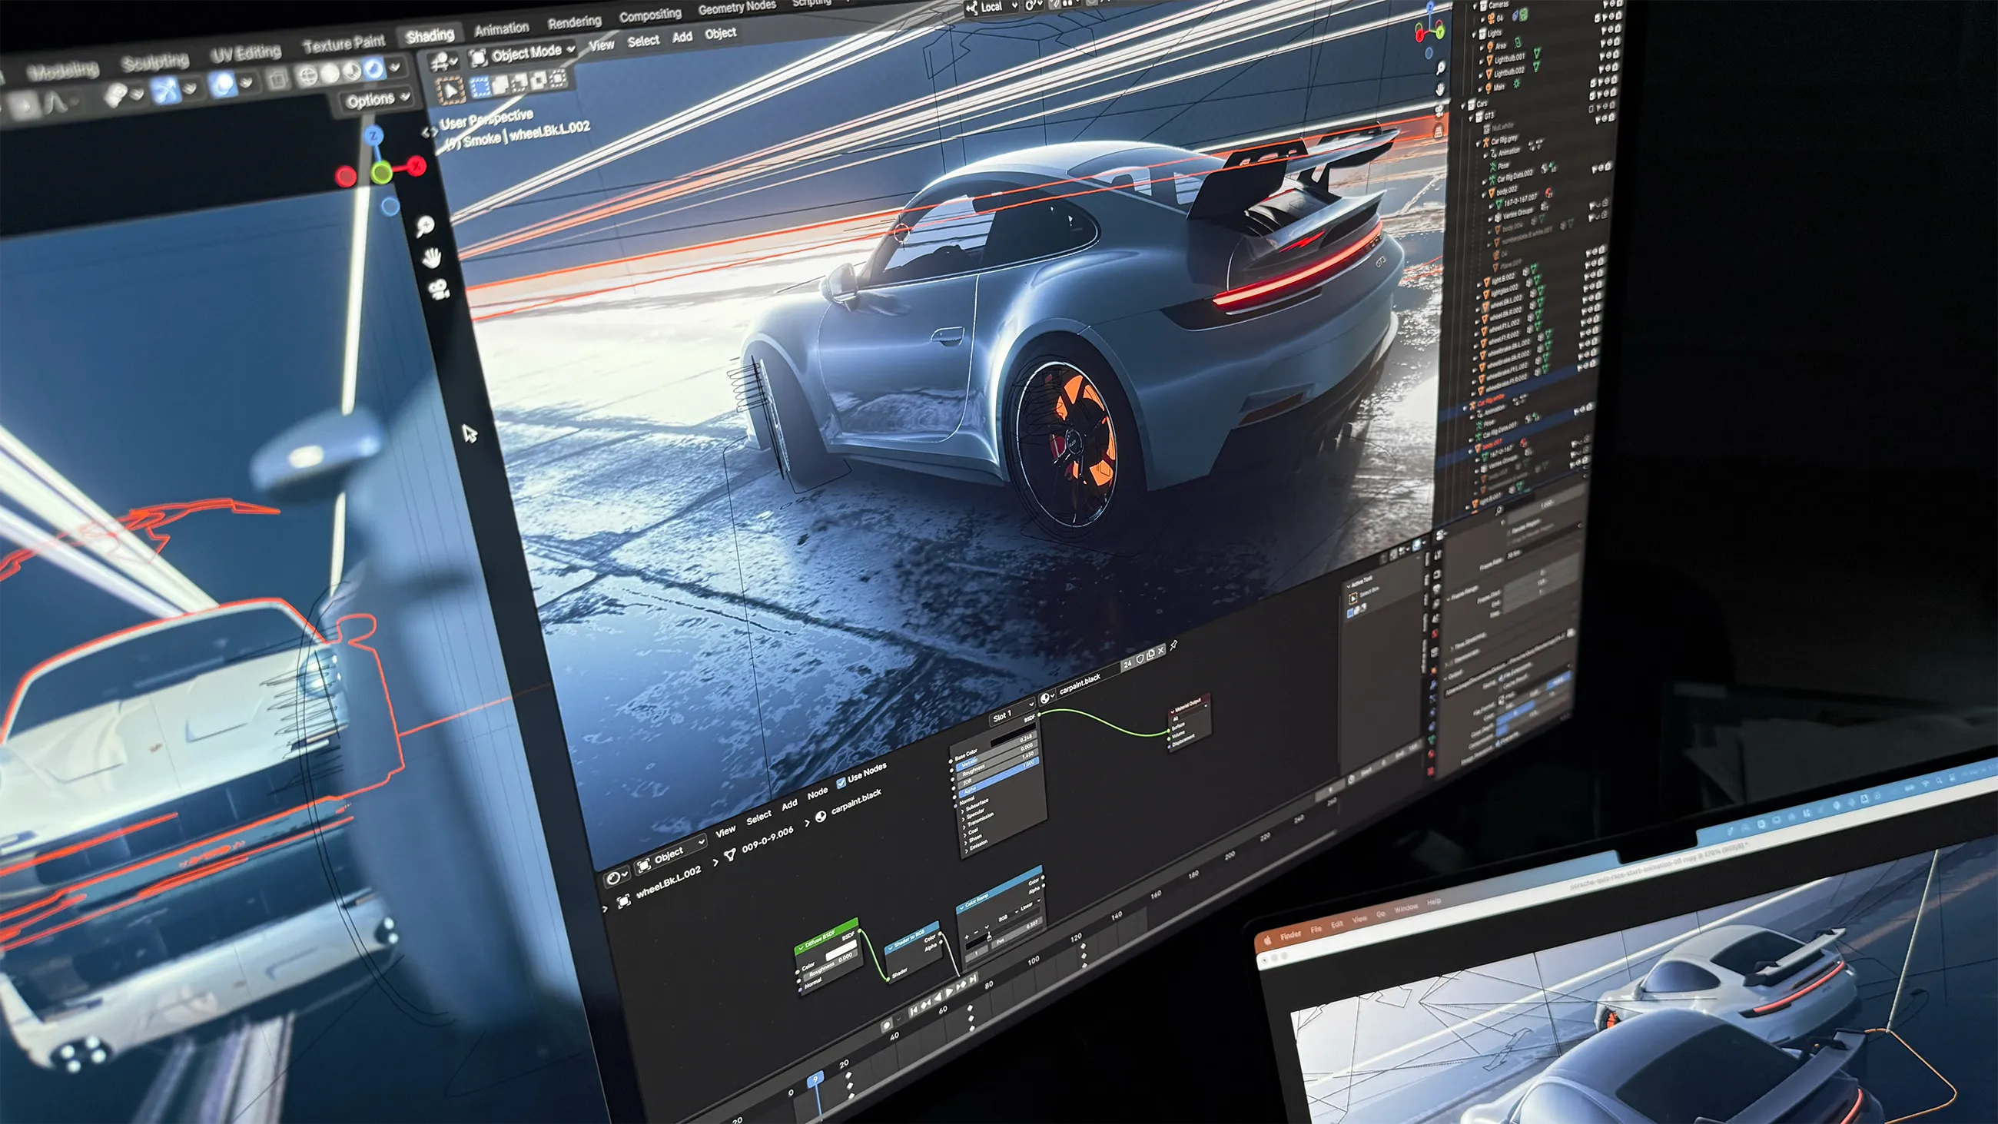The width and height of the screenshot is (1998, 1124).
Task: Click the unlink material X icon
Action: 1161,650
